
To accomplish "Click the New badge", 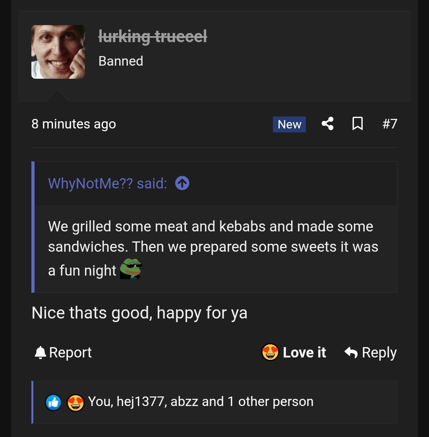I will [289, 124].
